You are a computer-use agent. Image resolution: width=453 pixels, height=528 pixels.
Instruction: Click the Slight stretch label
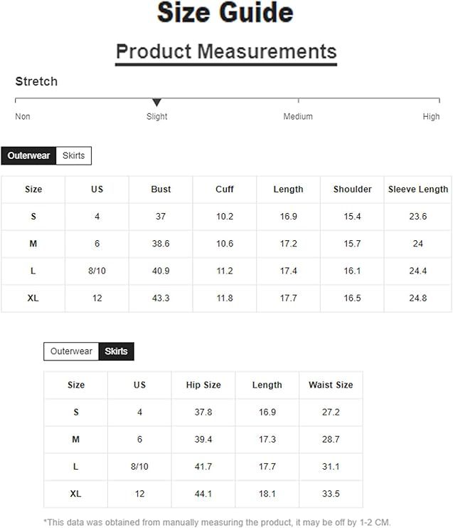pos(156,117)
